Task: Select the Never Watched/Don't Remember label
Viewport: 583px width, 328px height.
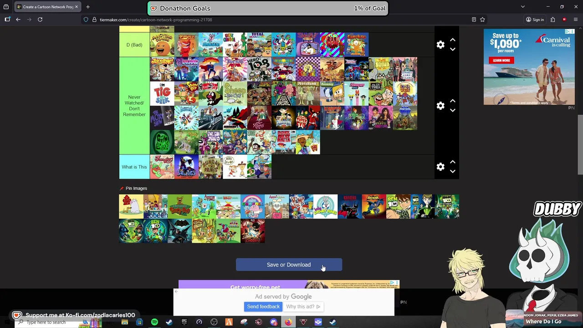Action: (134, 106)
